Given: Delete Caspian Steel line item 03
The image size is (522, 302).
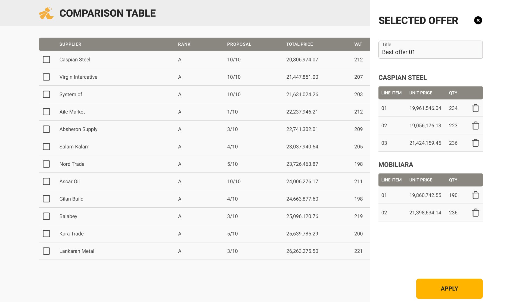Looking at the screenshot, I should click(x=476, y=143).
